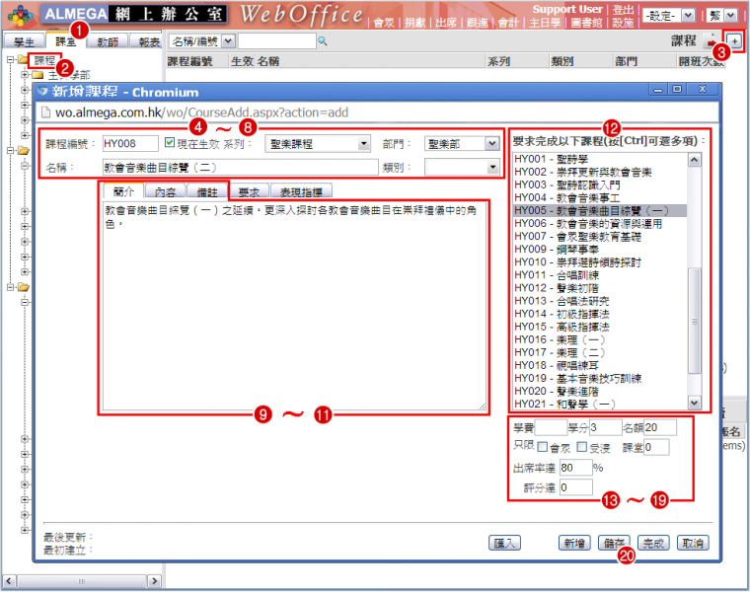Toggle the 現在生效 checkbox

tap(170, 142)
